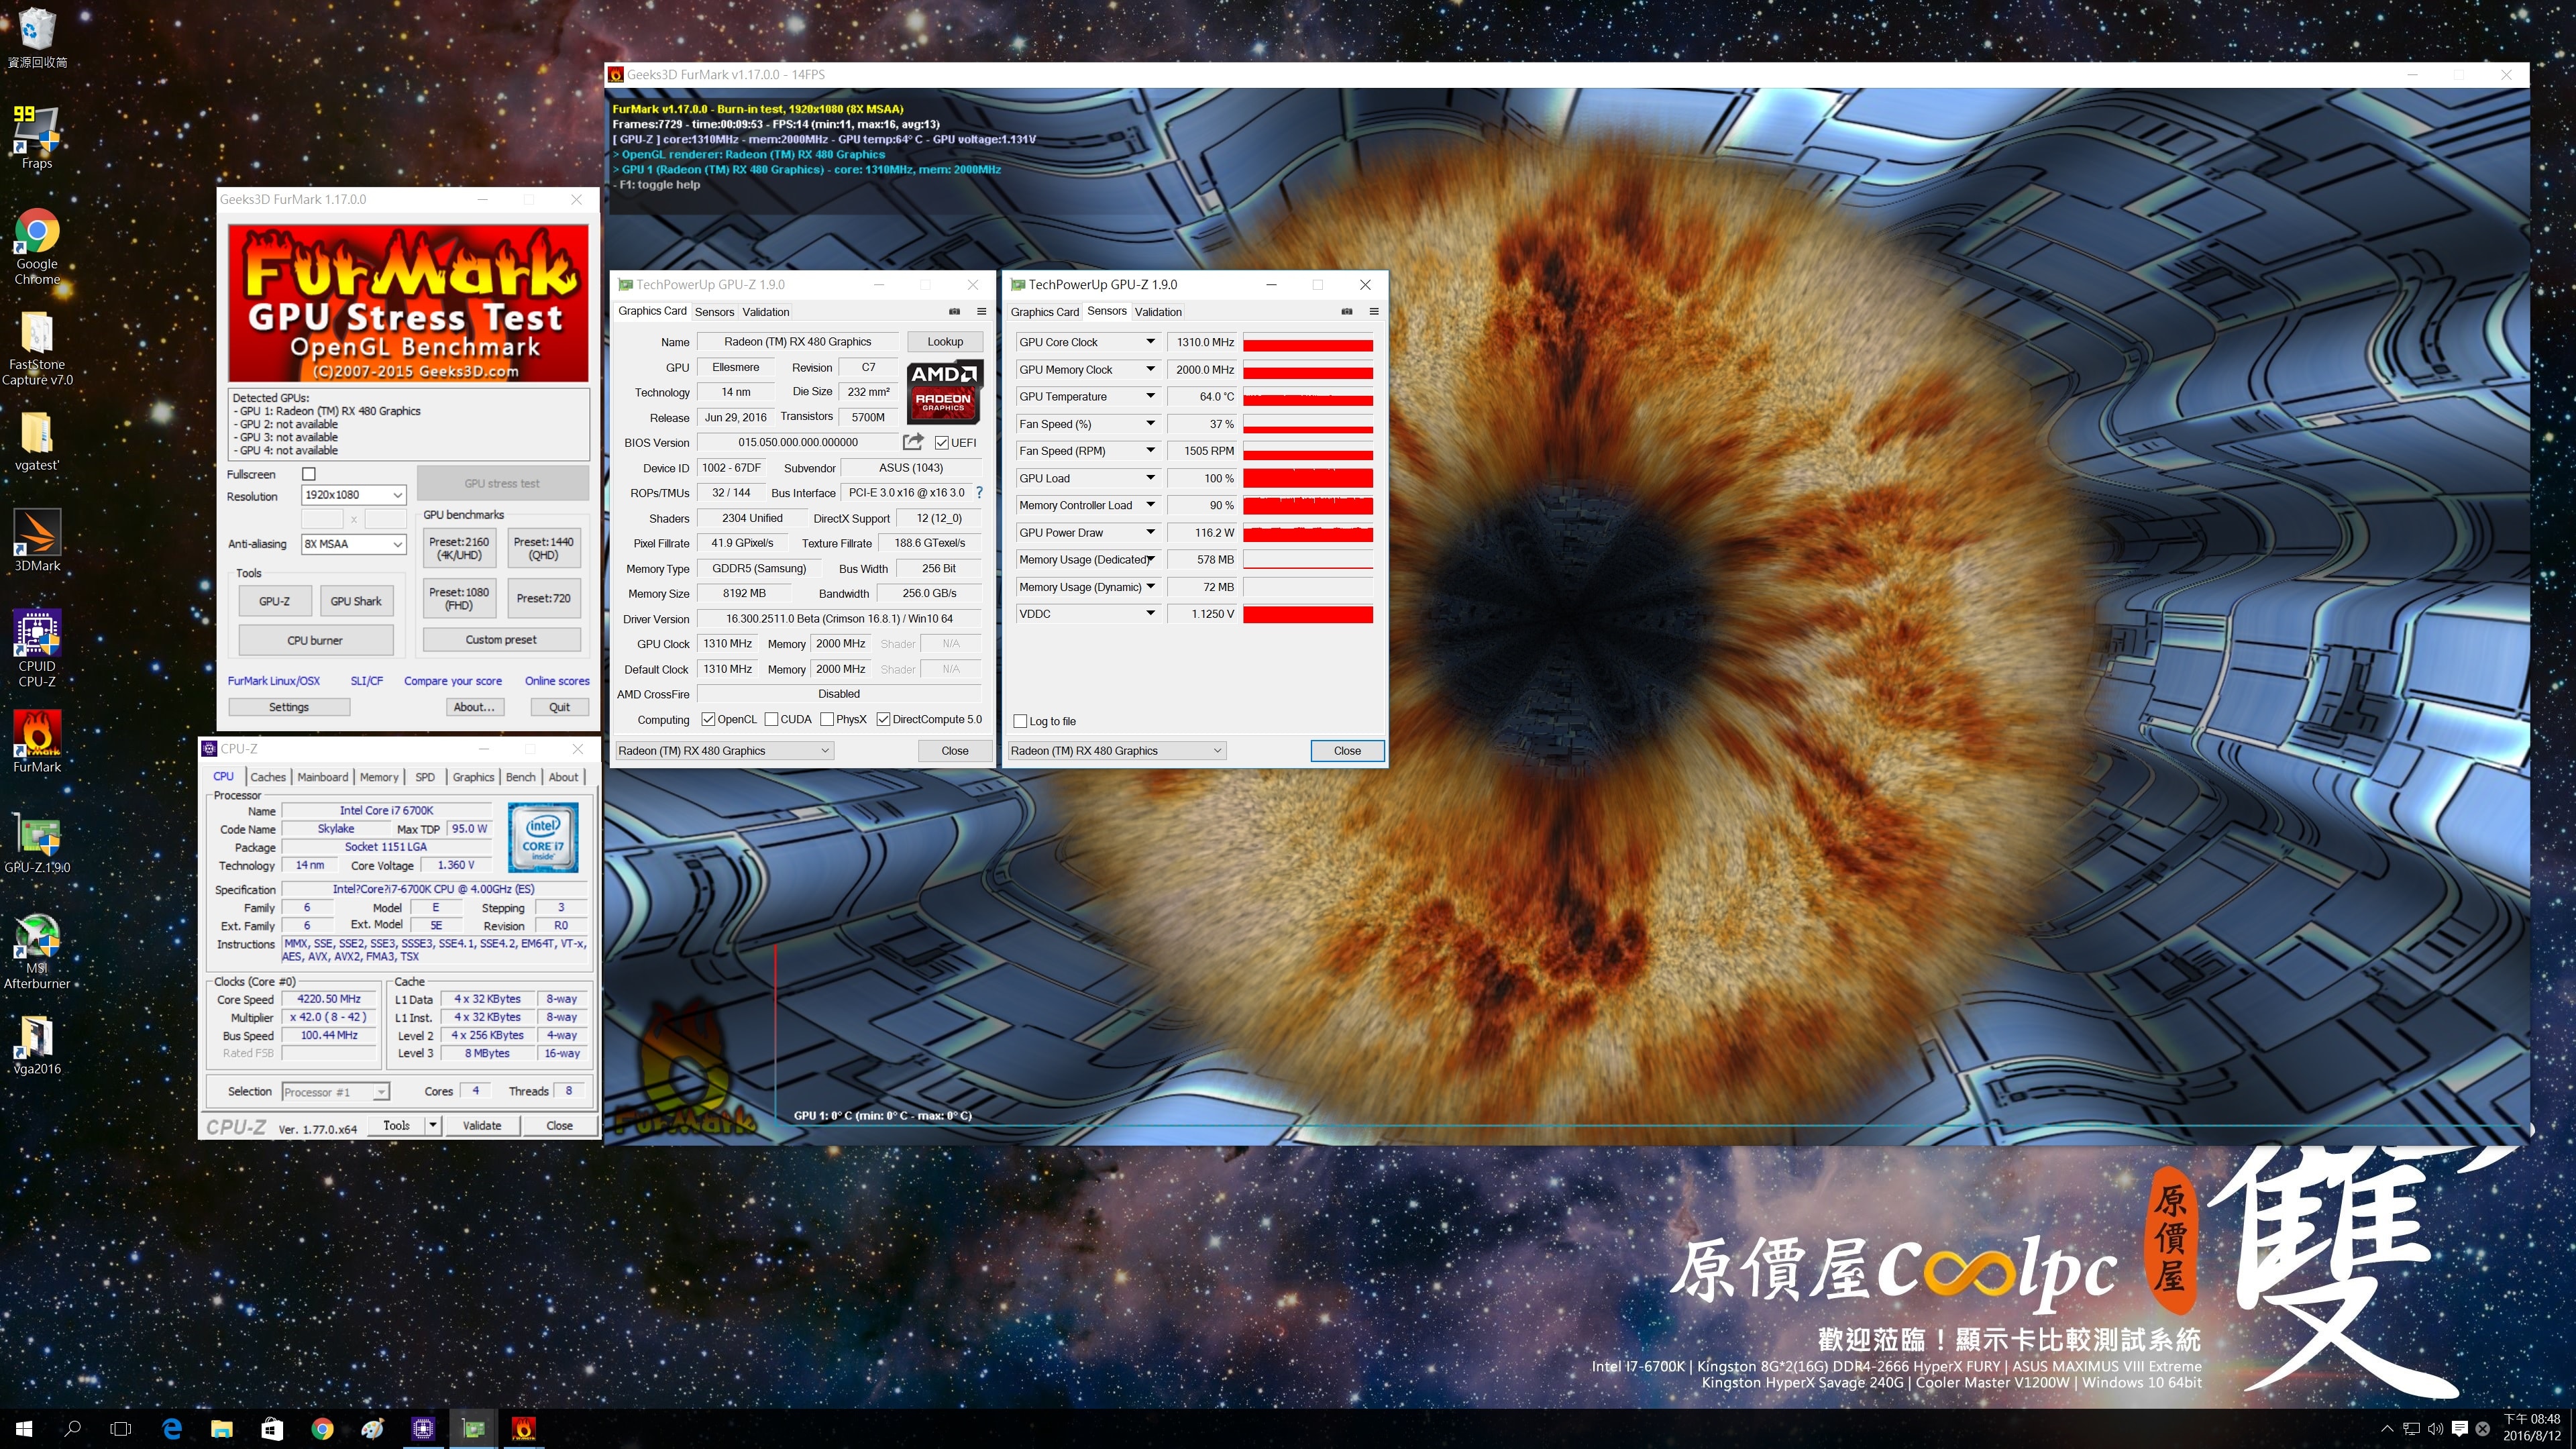
Task: Click the camera icon in GPU-Z Sensors window
Action: click(1347, 312)
